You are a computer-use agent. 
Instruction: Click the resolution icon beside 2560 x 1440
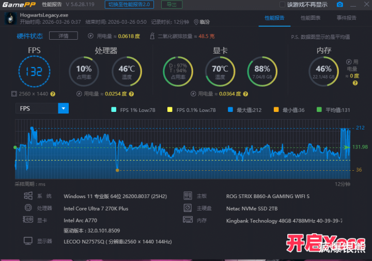[14, 94]
